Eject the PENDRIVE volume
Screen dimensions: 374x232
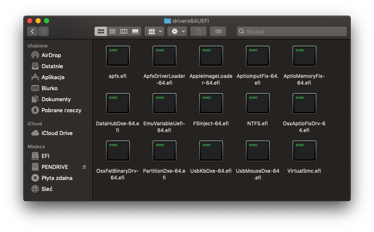tap(84, 167)
